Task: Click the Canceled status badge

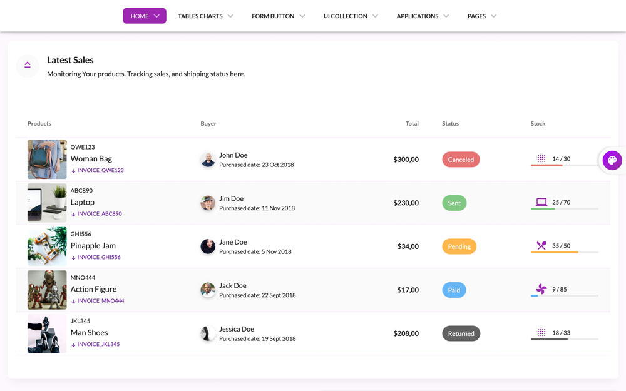Action: (461, 160)
